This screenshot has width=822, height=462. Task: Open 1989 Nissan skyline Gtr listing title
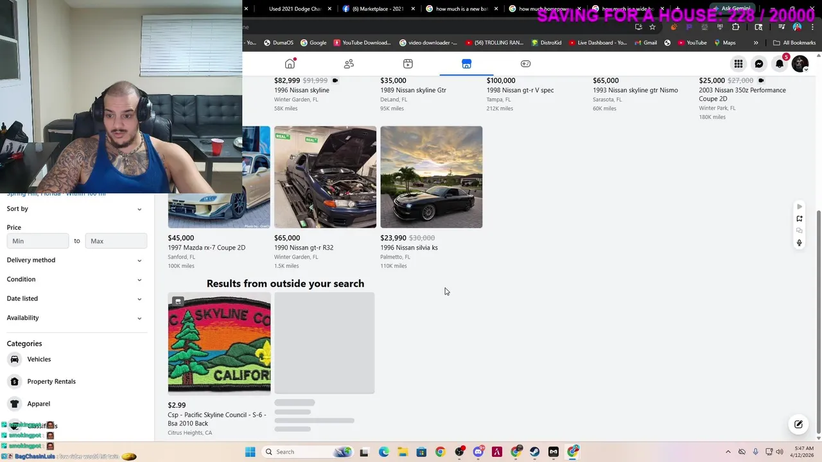click(x=413, y=90)
